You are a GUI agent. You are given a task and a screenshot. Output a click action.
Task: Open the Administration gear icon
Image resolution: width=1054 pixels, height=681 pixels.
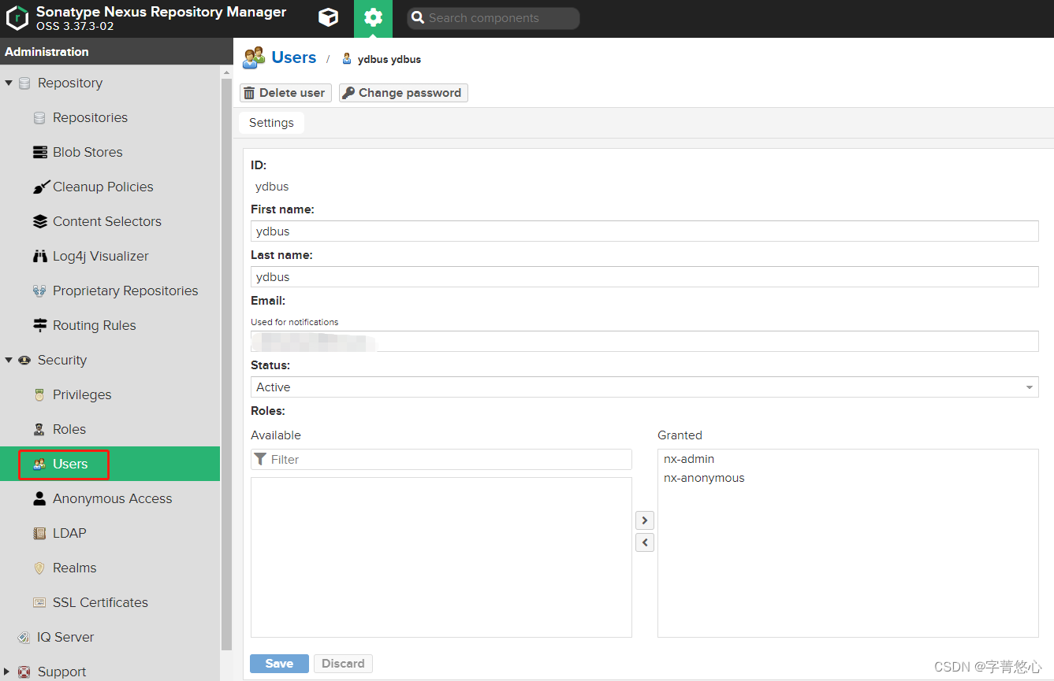tap(373, 18)
